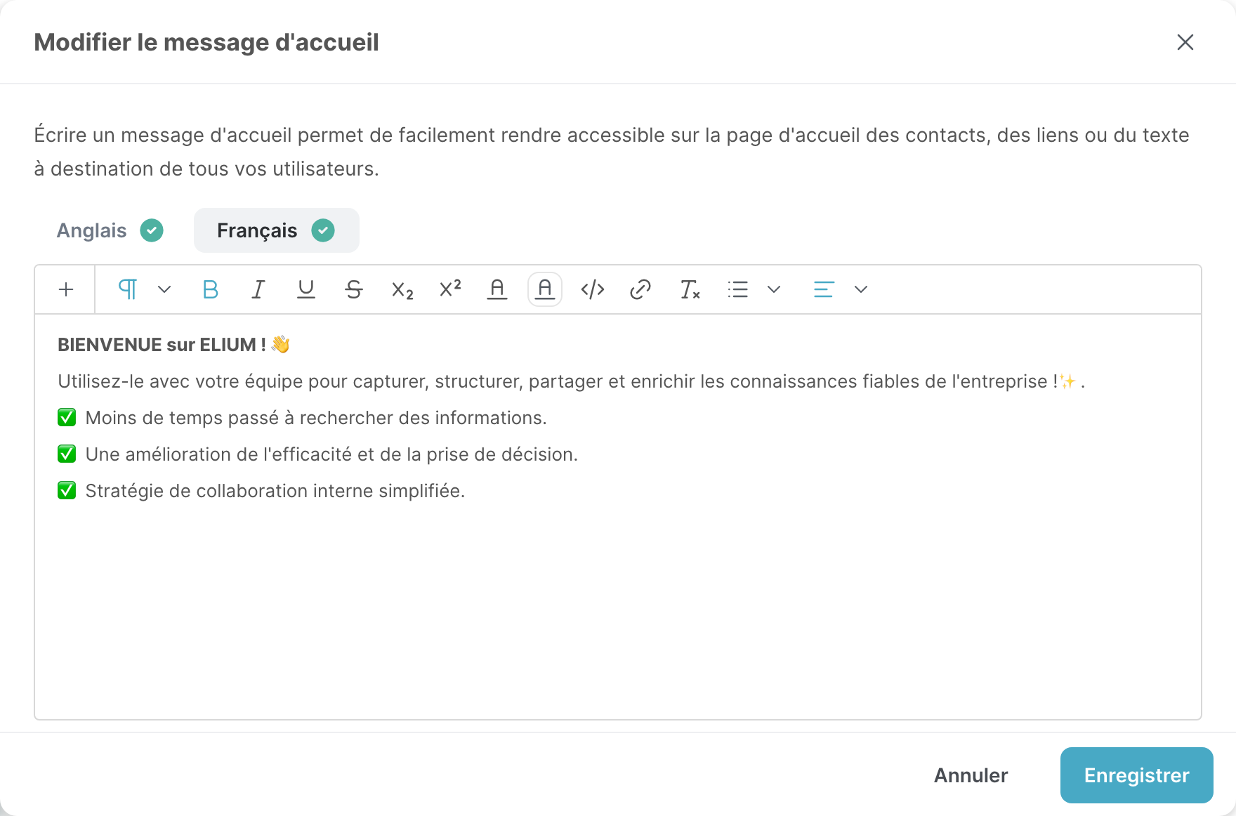The width and height of the screenshot is (1236, 816).
Task: Expand the list type dropdown arrow
Action: 774,289
